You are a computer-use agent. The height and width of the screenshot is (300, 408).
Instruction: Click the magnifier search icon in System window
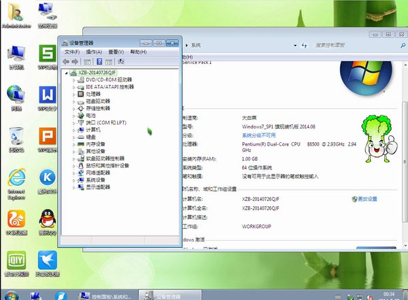point(403,46)
